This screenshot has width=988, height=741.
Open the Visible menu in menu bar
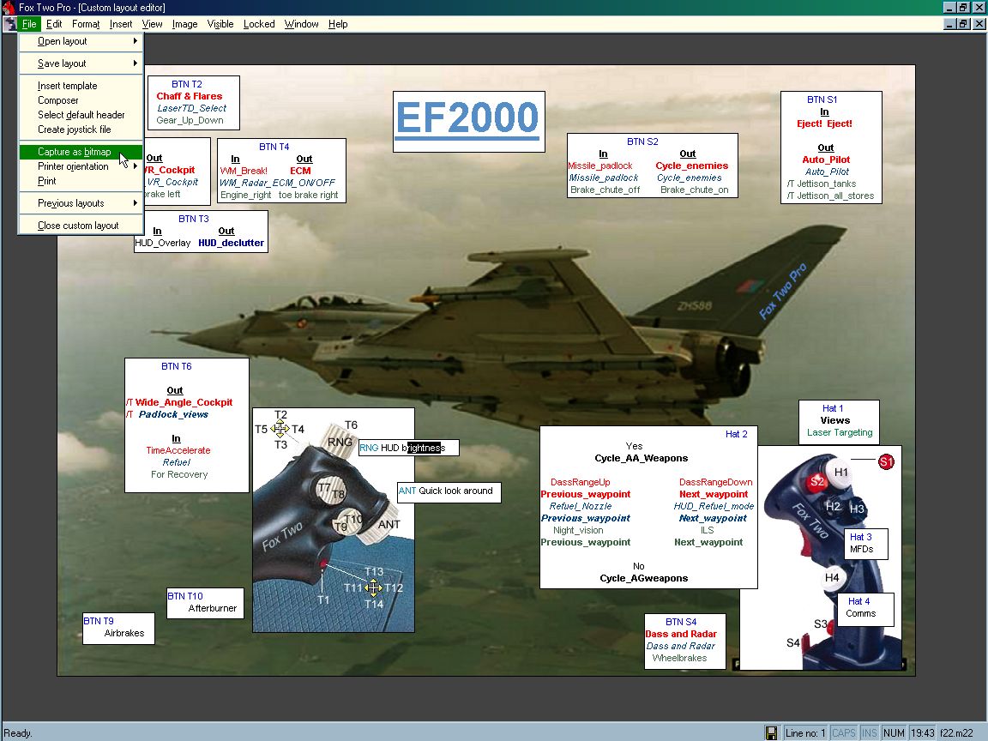[220, 24]
